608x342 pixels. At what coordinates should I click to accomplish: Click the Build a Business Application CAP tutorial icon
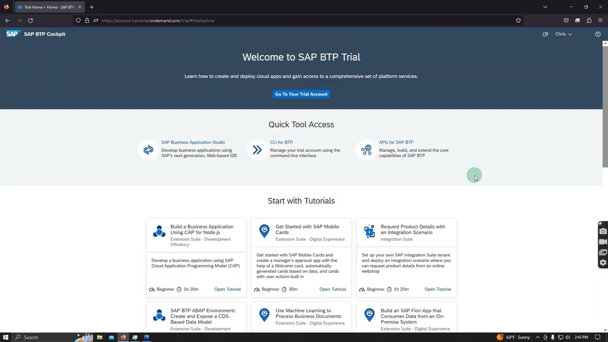159,231
